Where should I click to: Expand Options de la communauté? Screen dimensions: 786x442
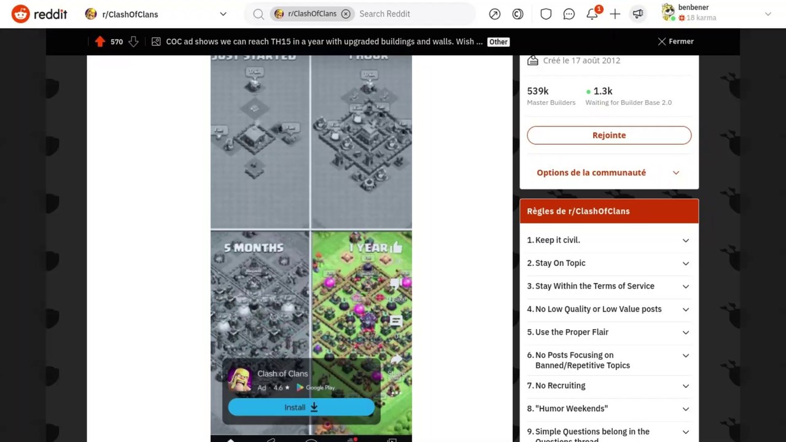(609, 173)
